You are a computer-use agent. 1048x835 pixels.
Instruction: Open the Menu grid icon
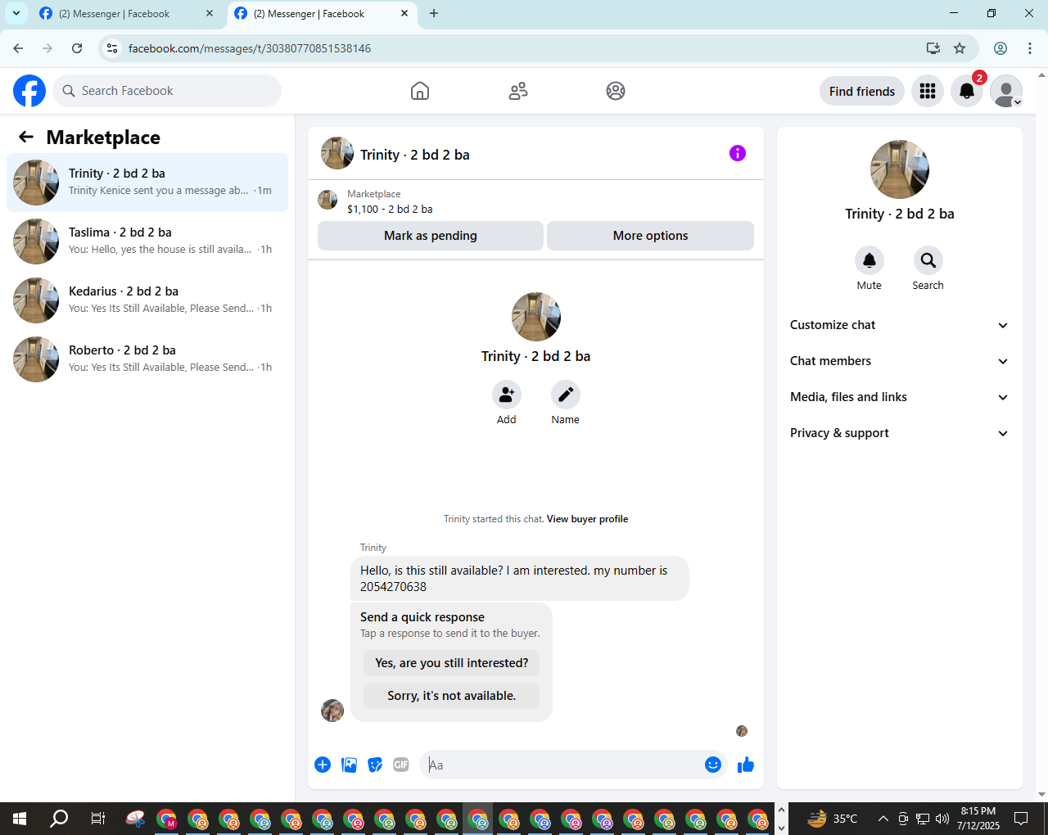[x=928, y=91]
